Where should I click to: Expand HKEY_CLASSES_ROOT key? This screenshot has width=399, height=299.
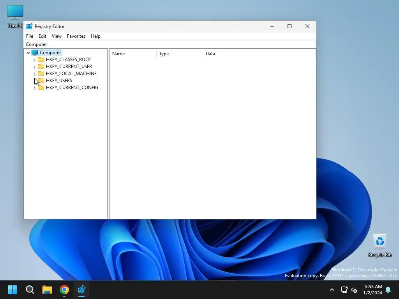[34, 60]
